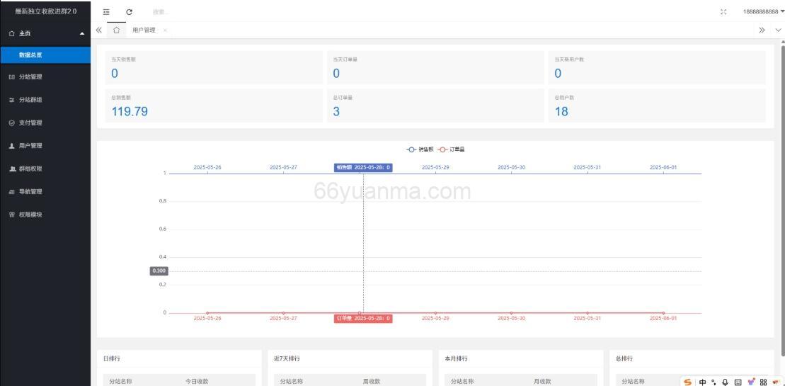Screen dimensions: 785x386
Task: Click the microphone voice input icon
Action: coord(726,382)
